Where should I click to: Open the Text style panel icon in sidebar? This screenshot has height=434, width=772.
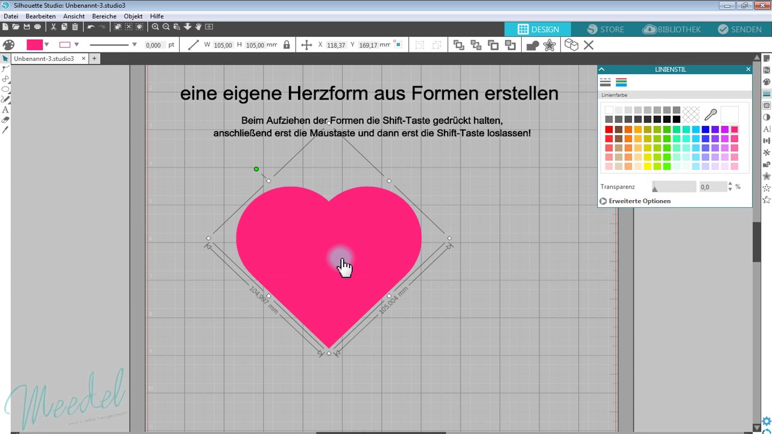[x=767, y=129]
